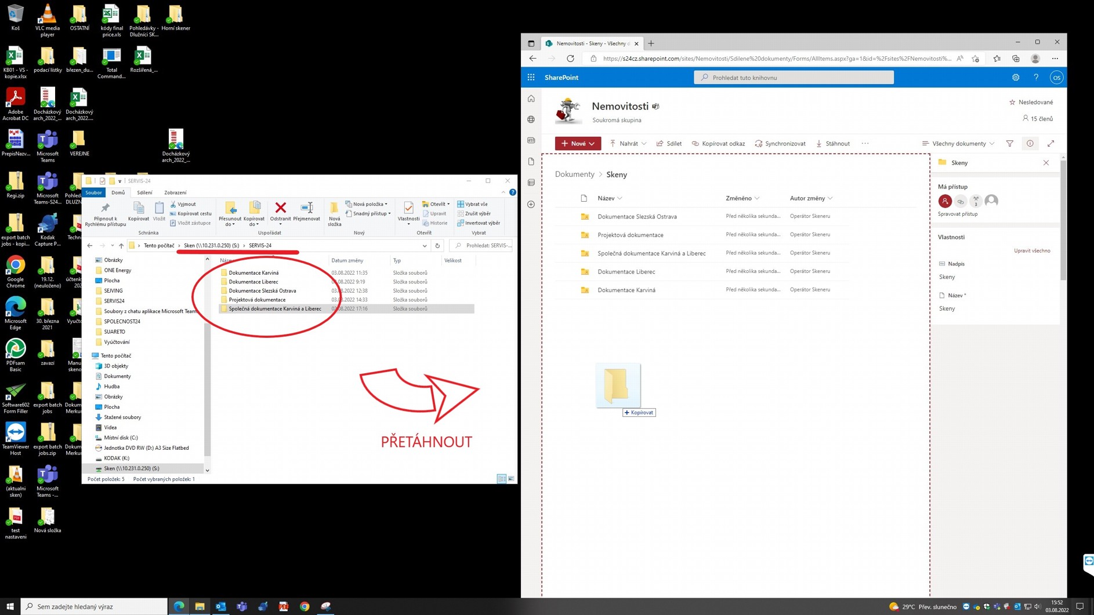
Task: Click Zrušit výběr in Explorer ribbon
Action: click(x=473, y=213)
